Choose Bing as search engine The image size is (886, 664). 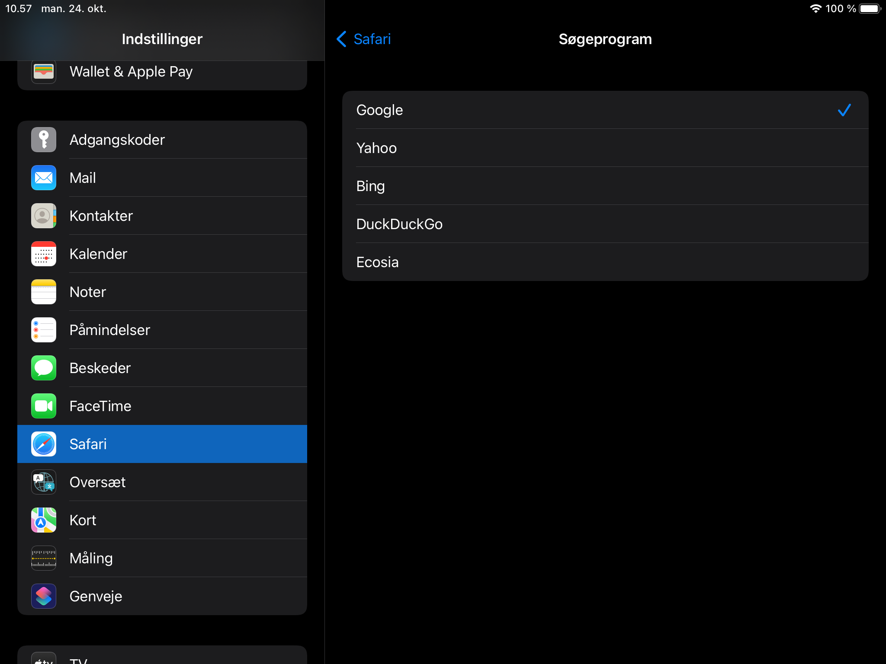point(605,186)
